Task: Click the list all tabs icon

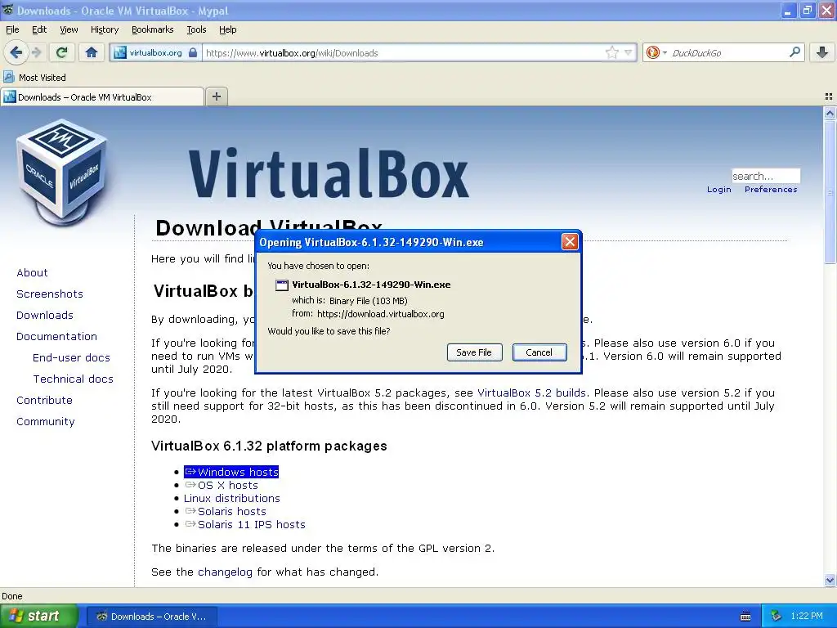Action: pos(829,96)
